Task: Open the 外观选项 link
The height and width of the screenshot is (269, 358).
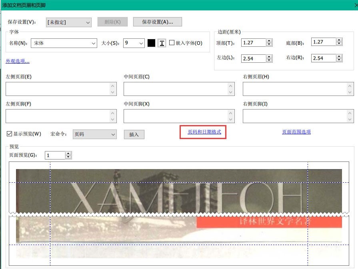Action: pyautogui.click(x=16, y=60)
